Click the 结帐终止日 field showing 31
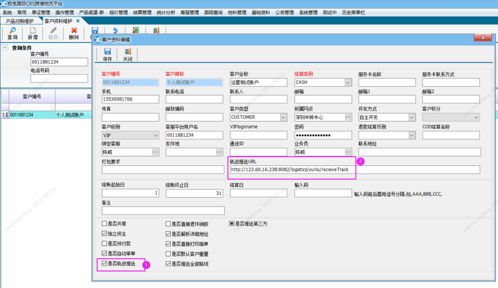The width and height of the screenshot is (498, 288). coord(194,193)
